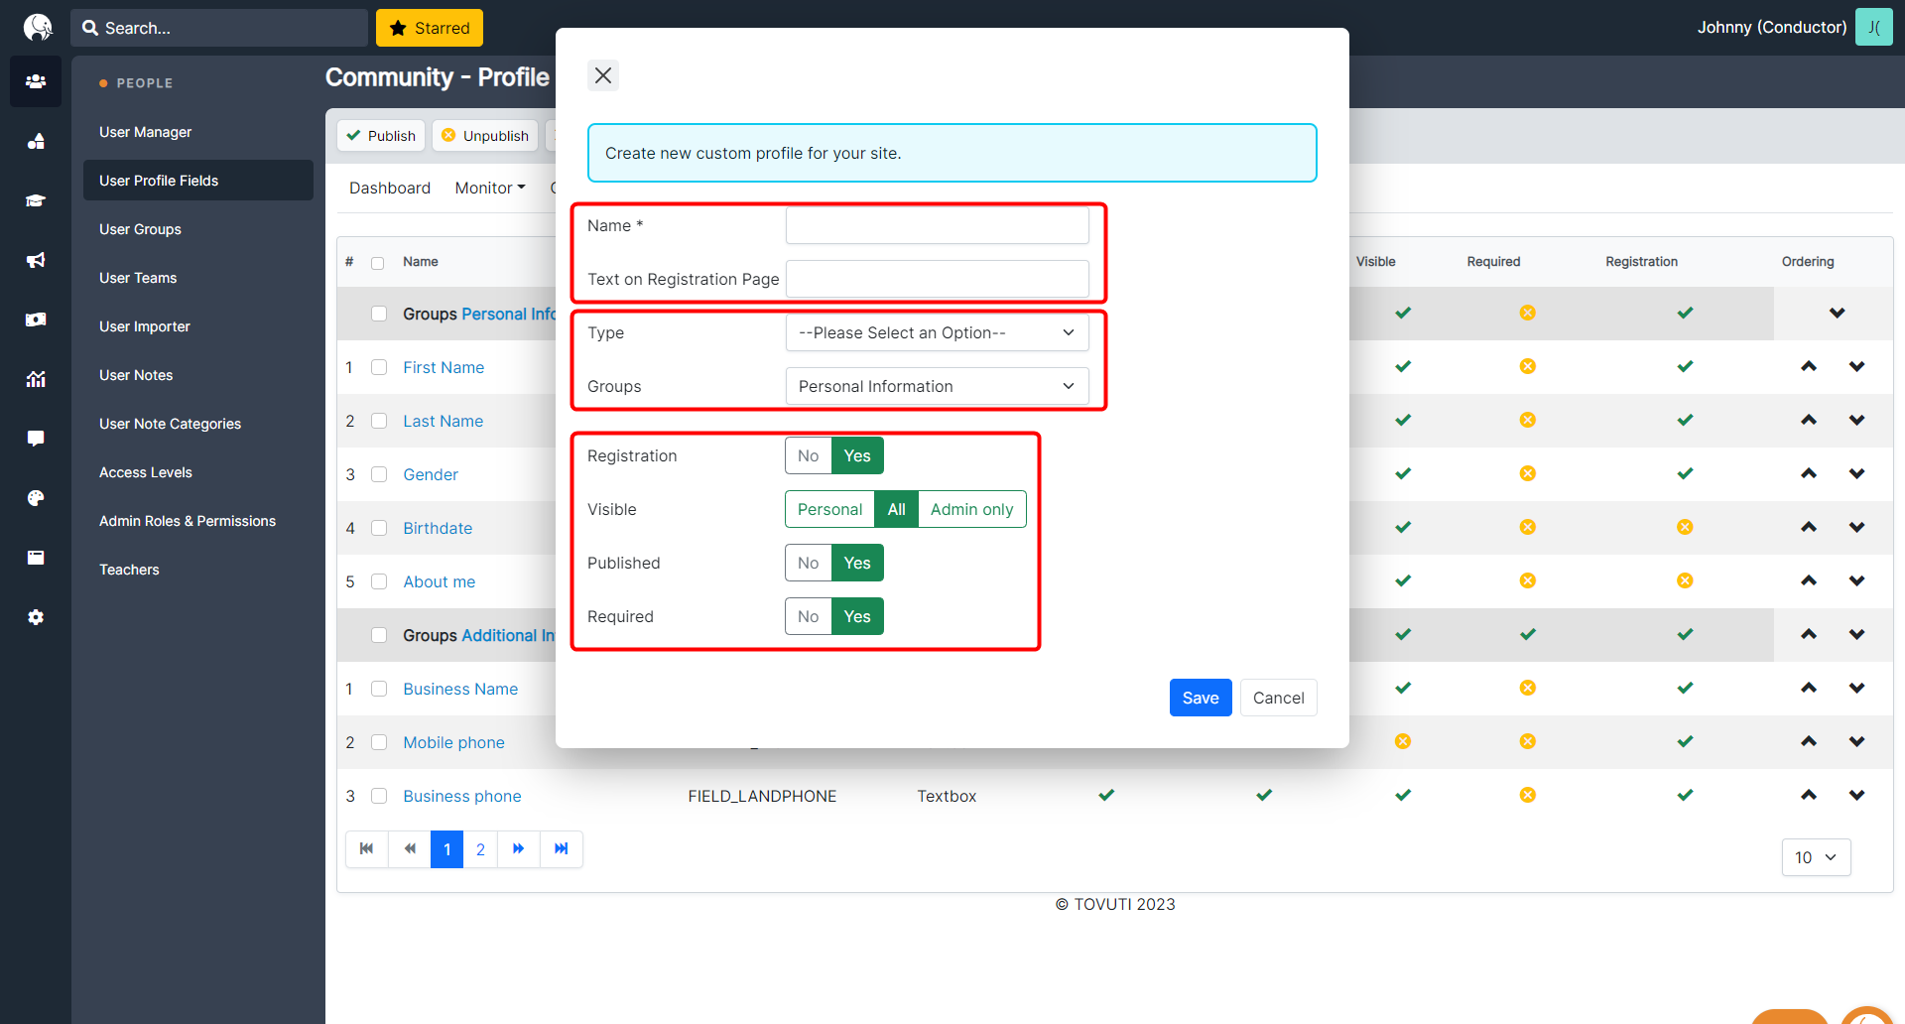Go to previous page pagination icon
Screen dimensions: 1905x1024
coord(410,849)
